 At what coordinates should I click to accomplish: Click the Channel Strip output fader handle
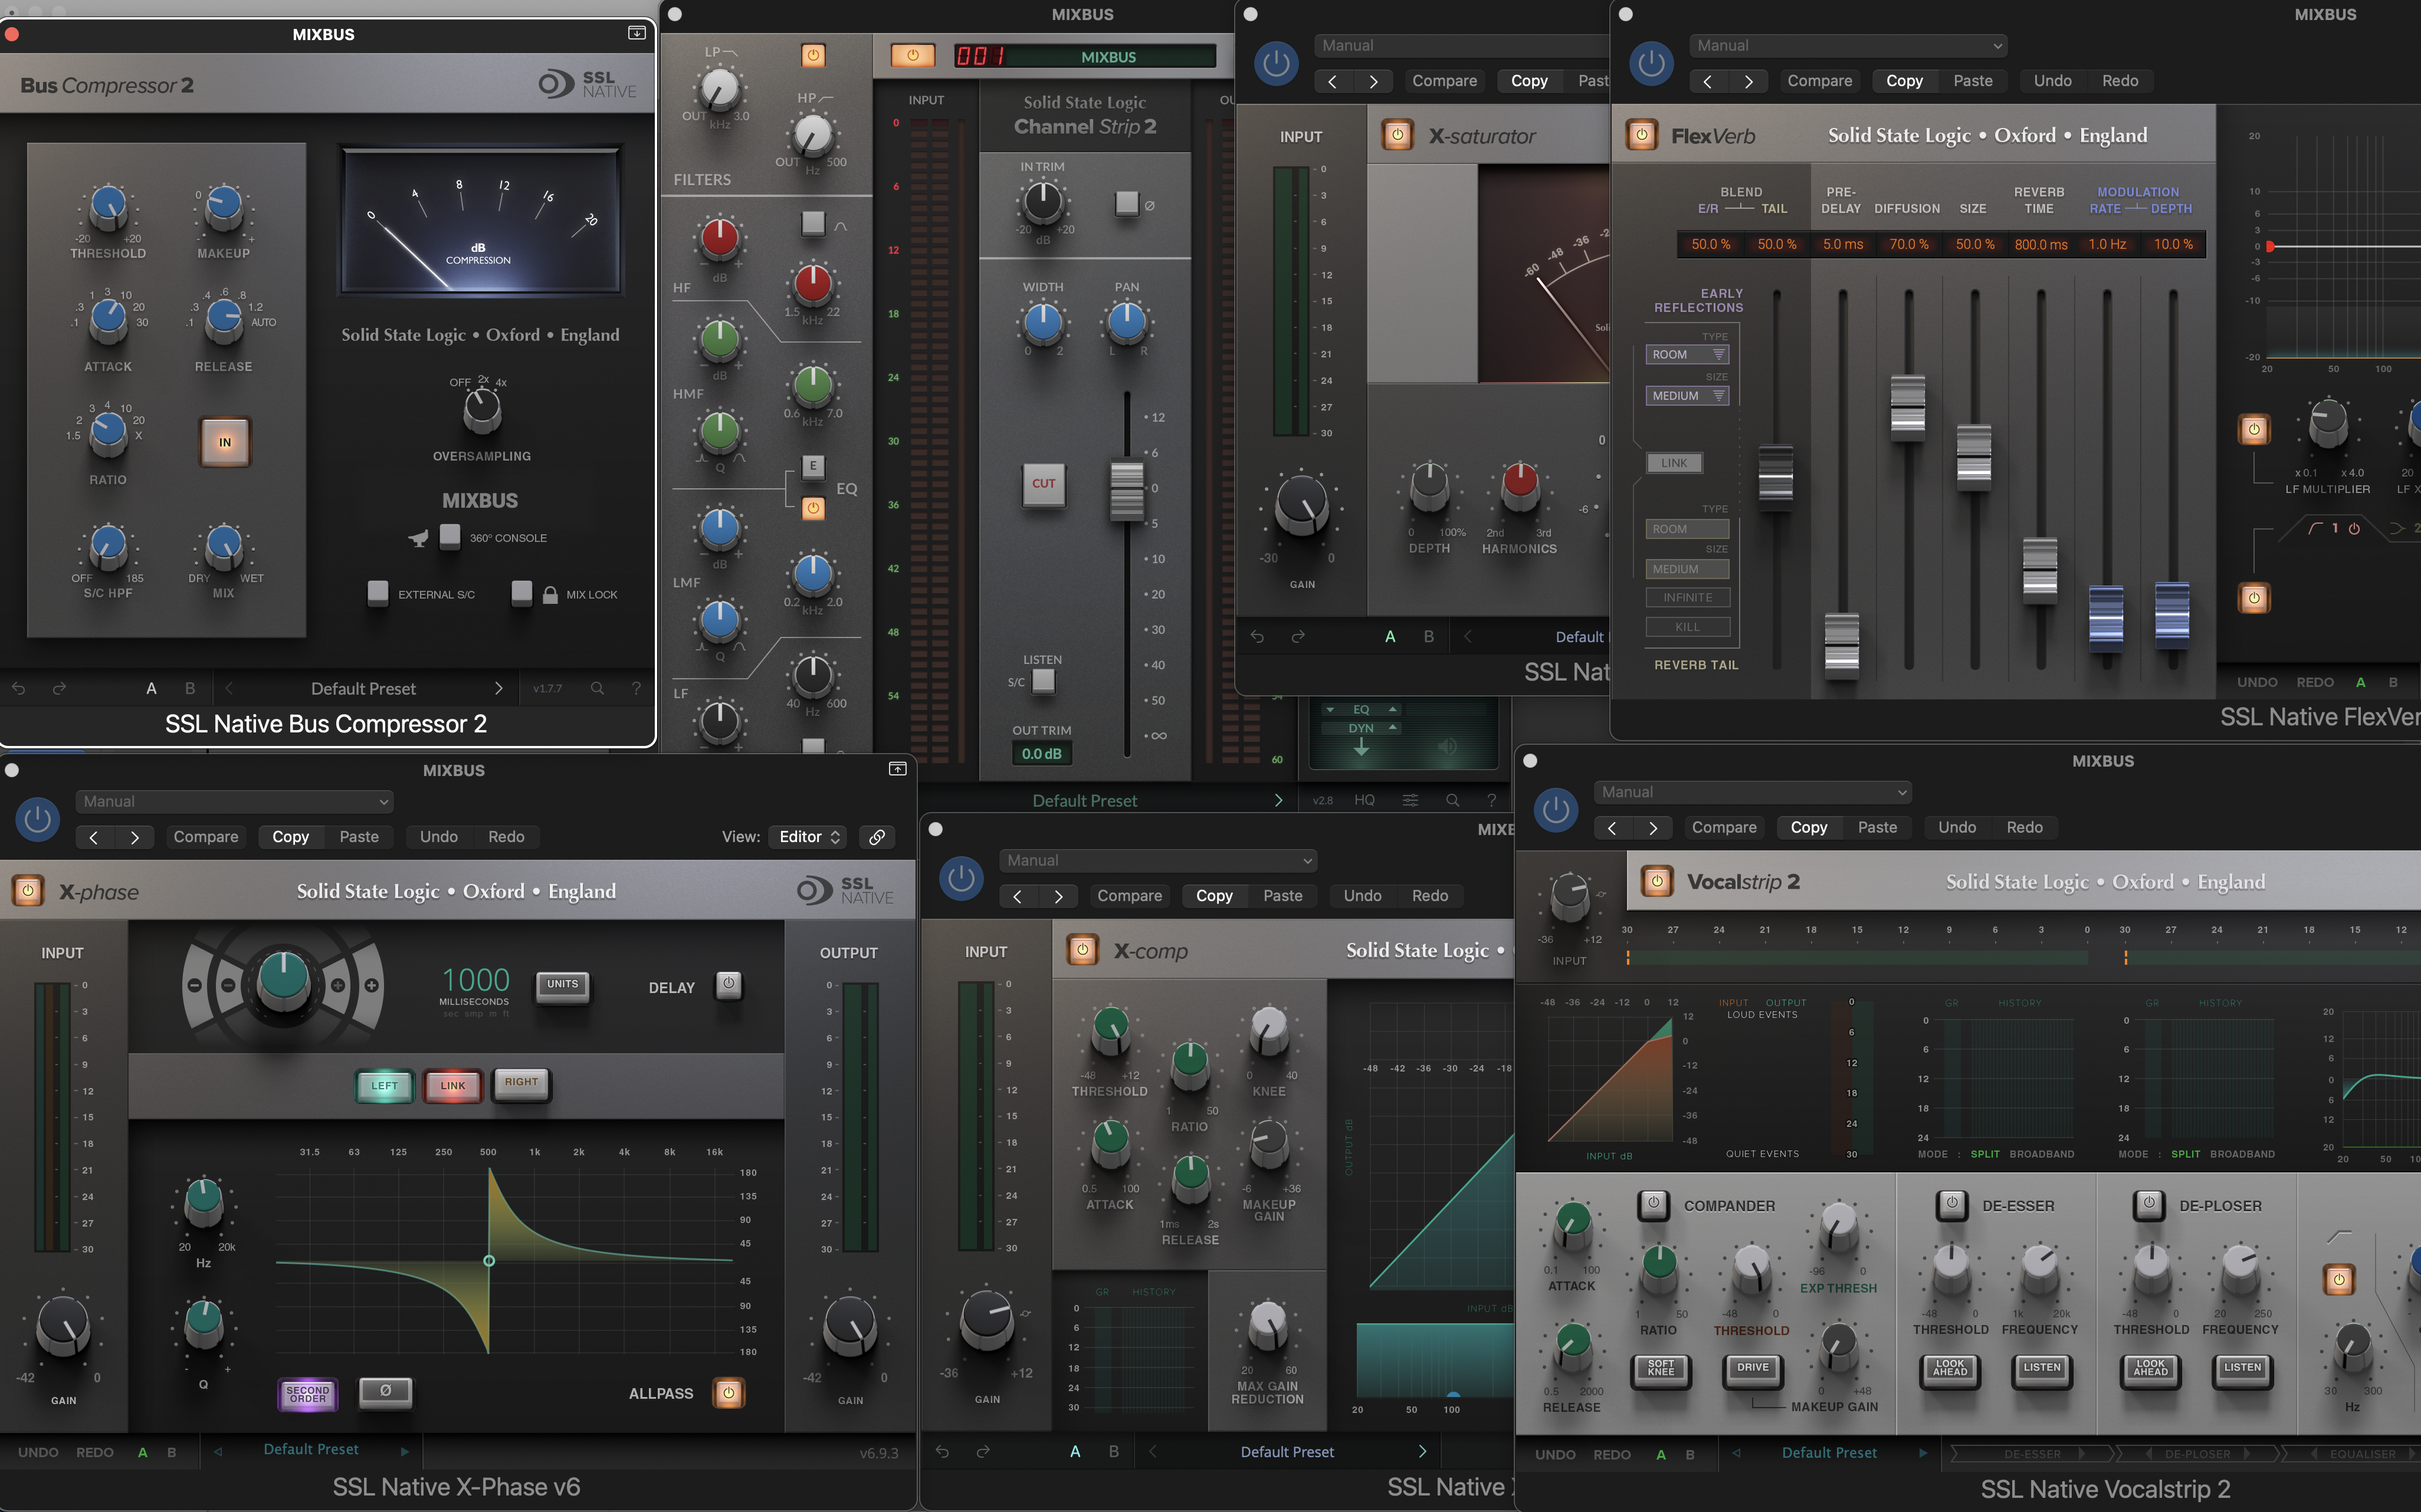pyautogui.click(x=1127, y=490)
